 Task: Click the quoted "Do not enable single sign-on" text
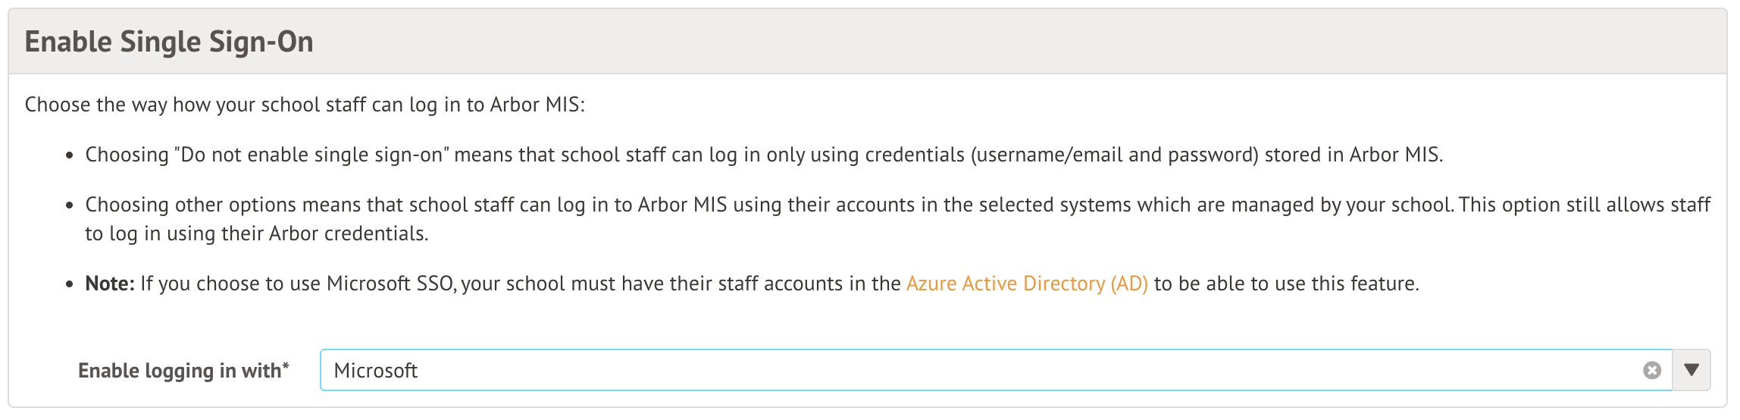(311, 155)
